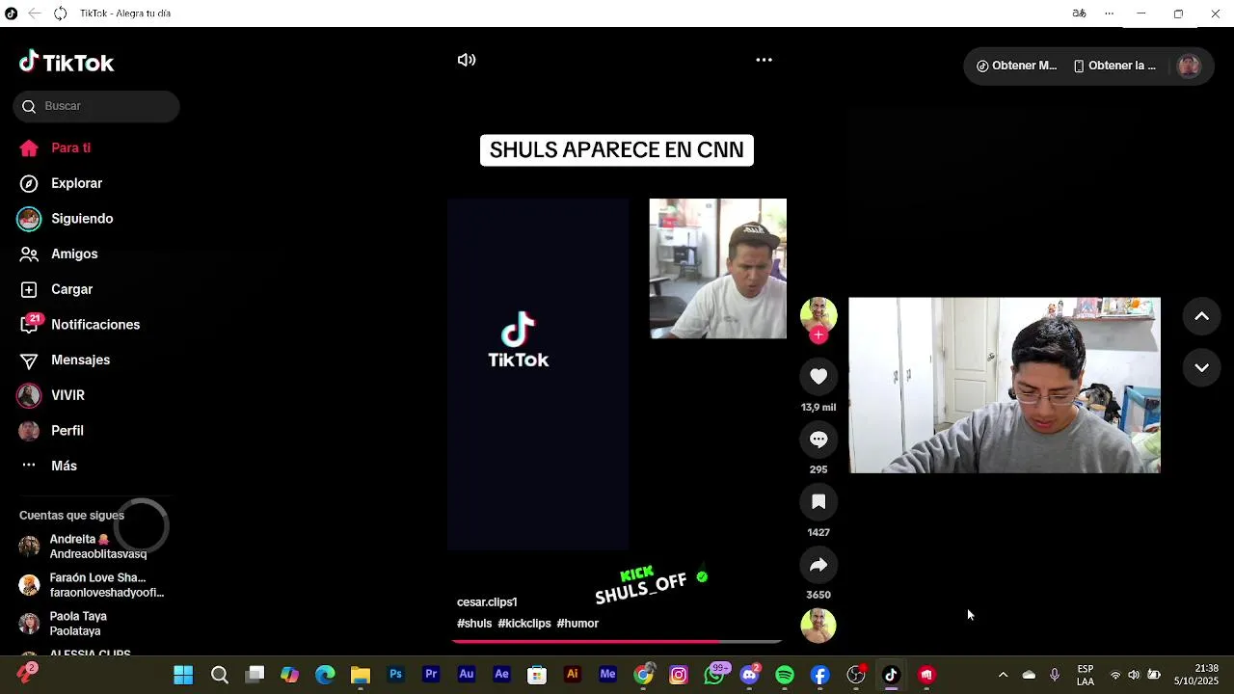
Task: Open Premiere Pro from the taskbar
Action: (x=431, y=675)
